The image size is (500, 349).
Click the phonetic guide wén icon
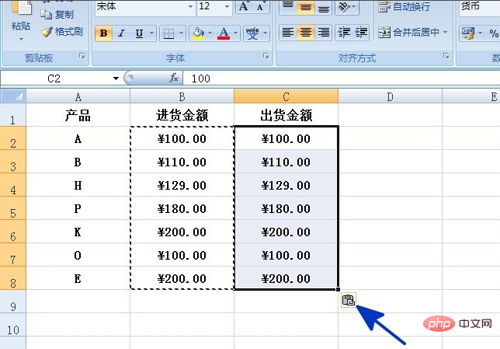[x=252, y=33]
